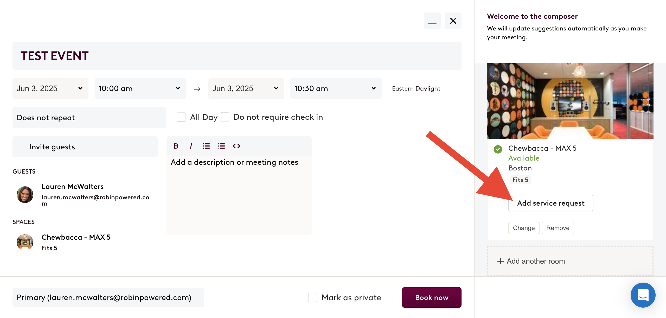Click the Invite guests field
666x318 pixels.
[85, 147]
